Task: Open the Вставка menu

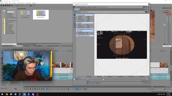Action: [x=14, y=3]
